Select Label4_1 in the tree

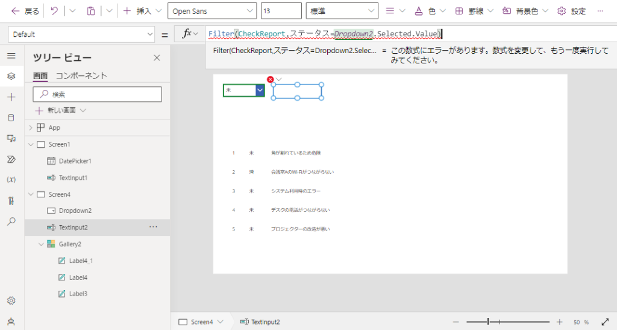click(x=81, y=261)
